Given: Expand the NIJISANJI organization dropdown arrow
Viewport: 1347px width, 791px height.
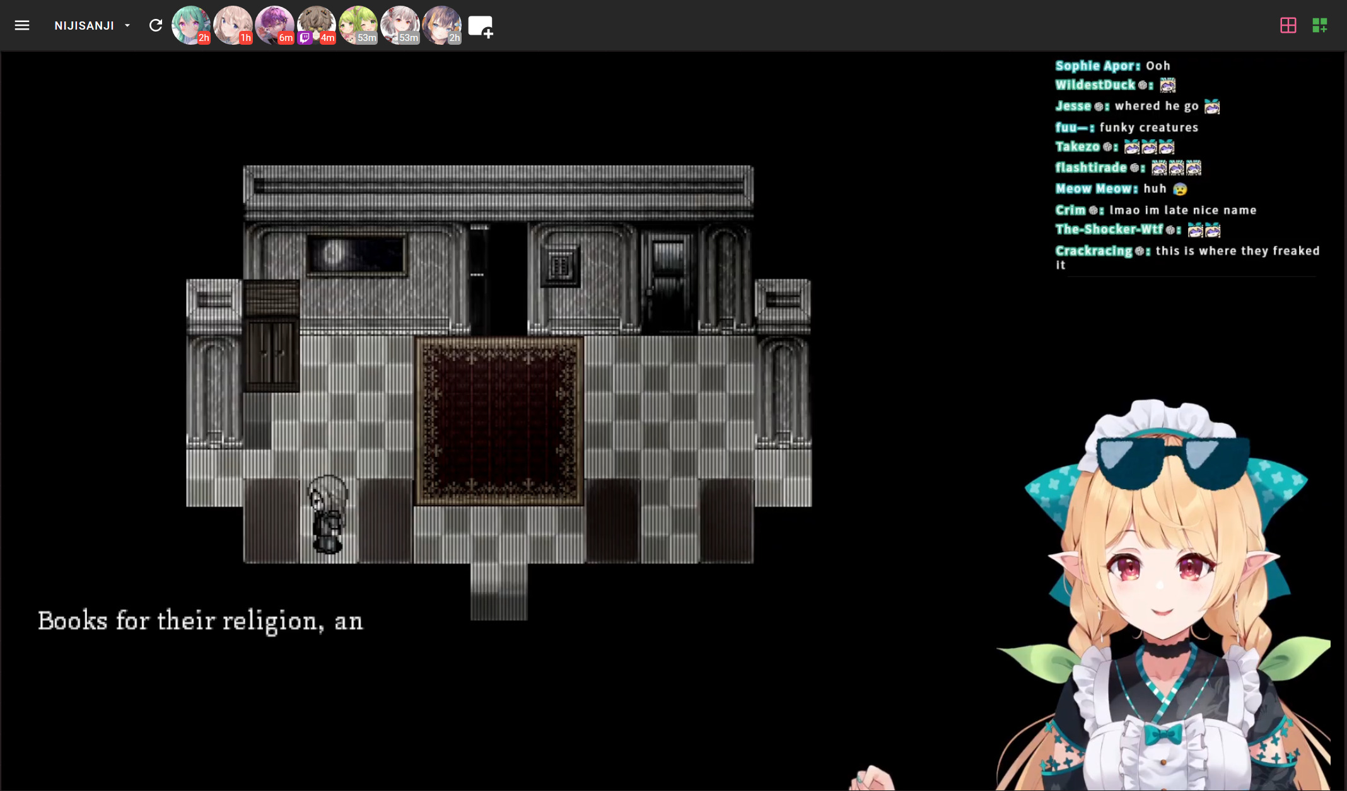Looking at the screenshot, I should (x=127, y=26).
